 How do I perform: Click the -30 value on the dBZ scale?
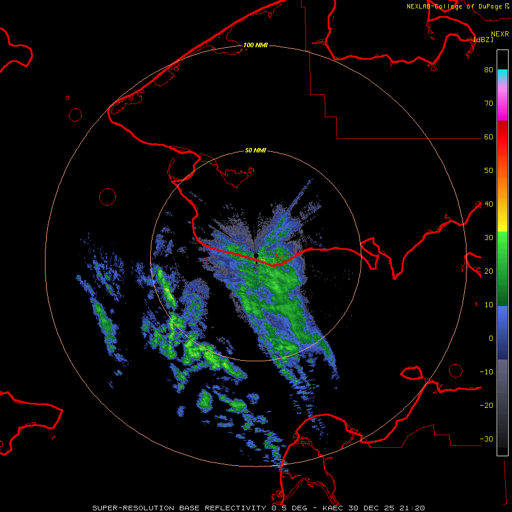click(x=486, y=439)
